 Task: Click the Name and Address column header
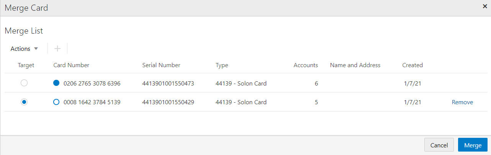[x=355, y=65]
